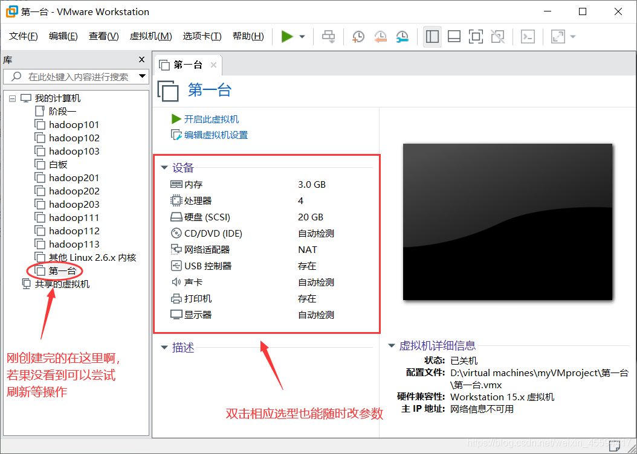Select hadoop103 virtual machine
The height and width of the screenshot is (454, 637).
tap(67, 152)
